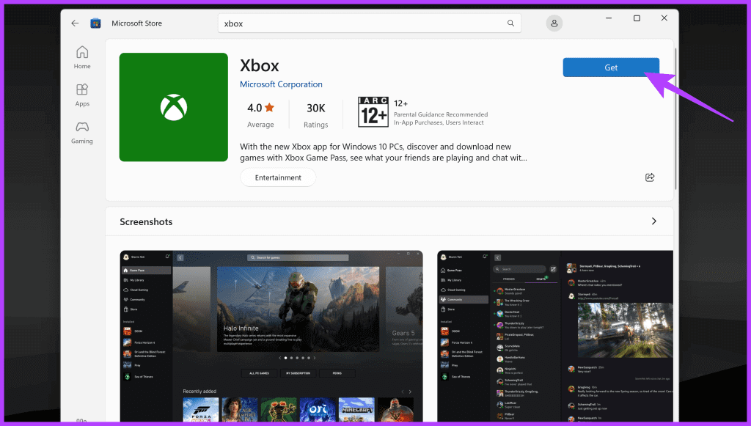
Task: Click the Screenshots section heading
Action: click(x=146, y=221)
